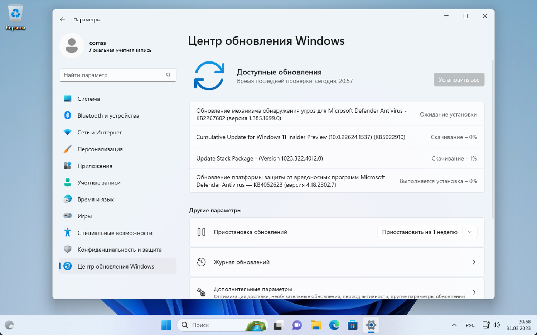Click the settings page vertical scrollbar
Image resolution: width=537 pixels, height=335 pixels.
[x=493, y=139]
